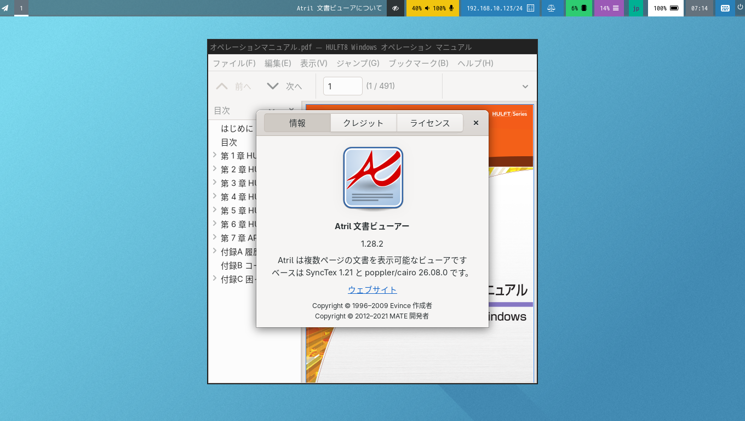The width and height of the screenshot is (745, 421).
Task: Expand the 付録A tree entry
Action: pyautogui.click(x=215, y=251)
